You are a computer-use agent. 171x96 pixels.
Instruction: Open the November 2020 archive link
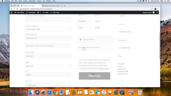click(125, 32)
